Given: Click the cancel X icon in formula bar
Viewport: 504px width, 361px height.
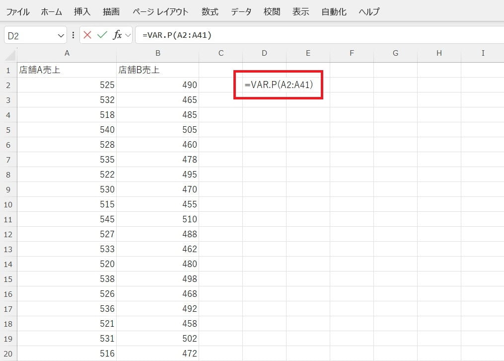Looking at the screenshot, I should click(x=88, y=35).
